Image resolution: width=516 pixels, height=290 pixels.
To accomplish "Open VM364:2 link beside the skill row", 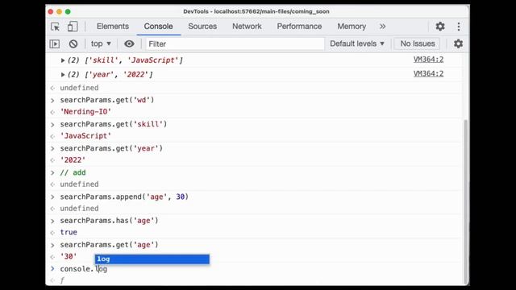I will click(x=428, y=60).
